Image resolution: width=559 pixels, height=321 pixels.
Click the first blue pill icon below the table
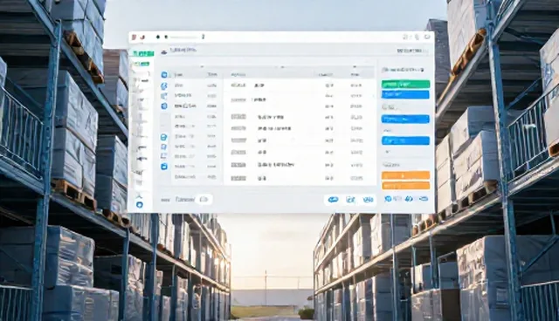tap(333, 200)
